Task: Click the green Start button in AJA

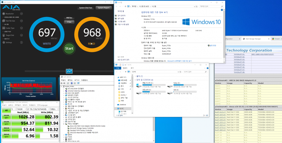Action: (69, 49)
